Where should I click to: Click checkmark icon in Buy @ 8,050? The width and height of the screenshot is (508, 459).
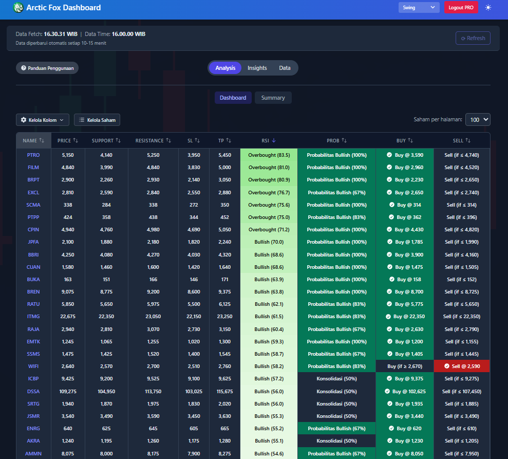pos(389,454)
